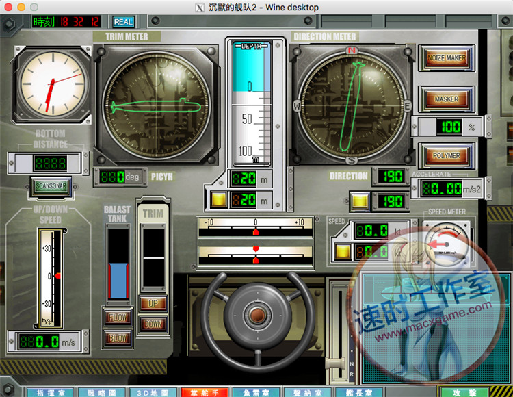Click the target depth 20 m display
This screenshot has height=397, width=513.
[x=244, y=199]
